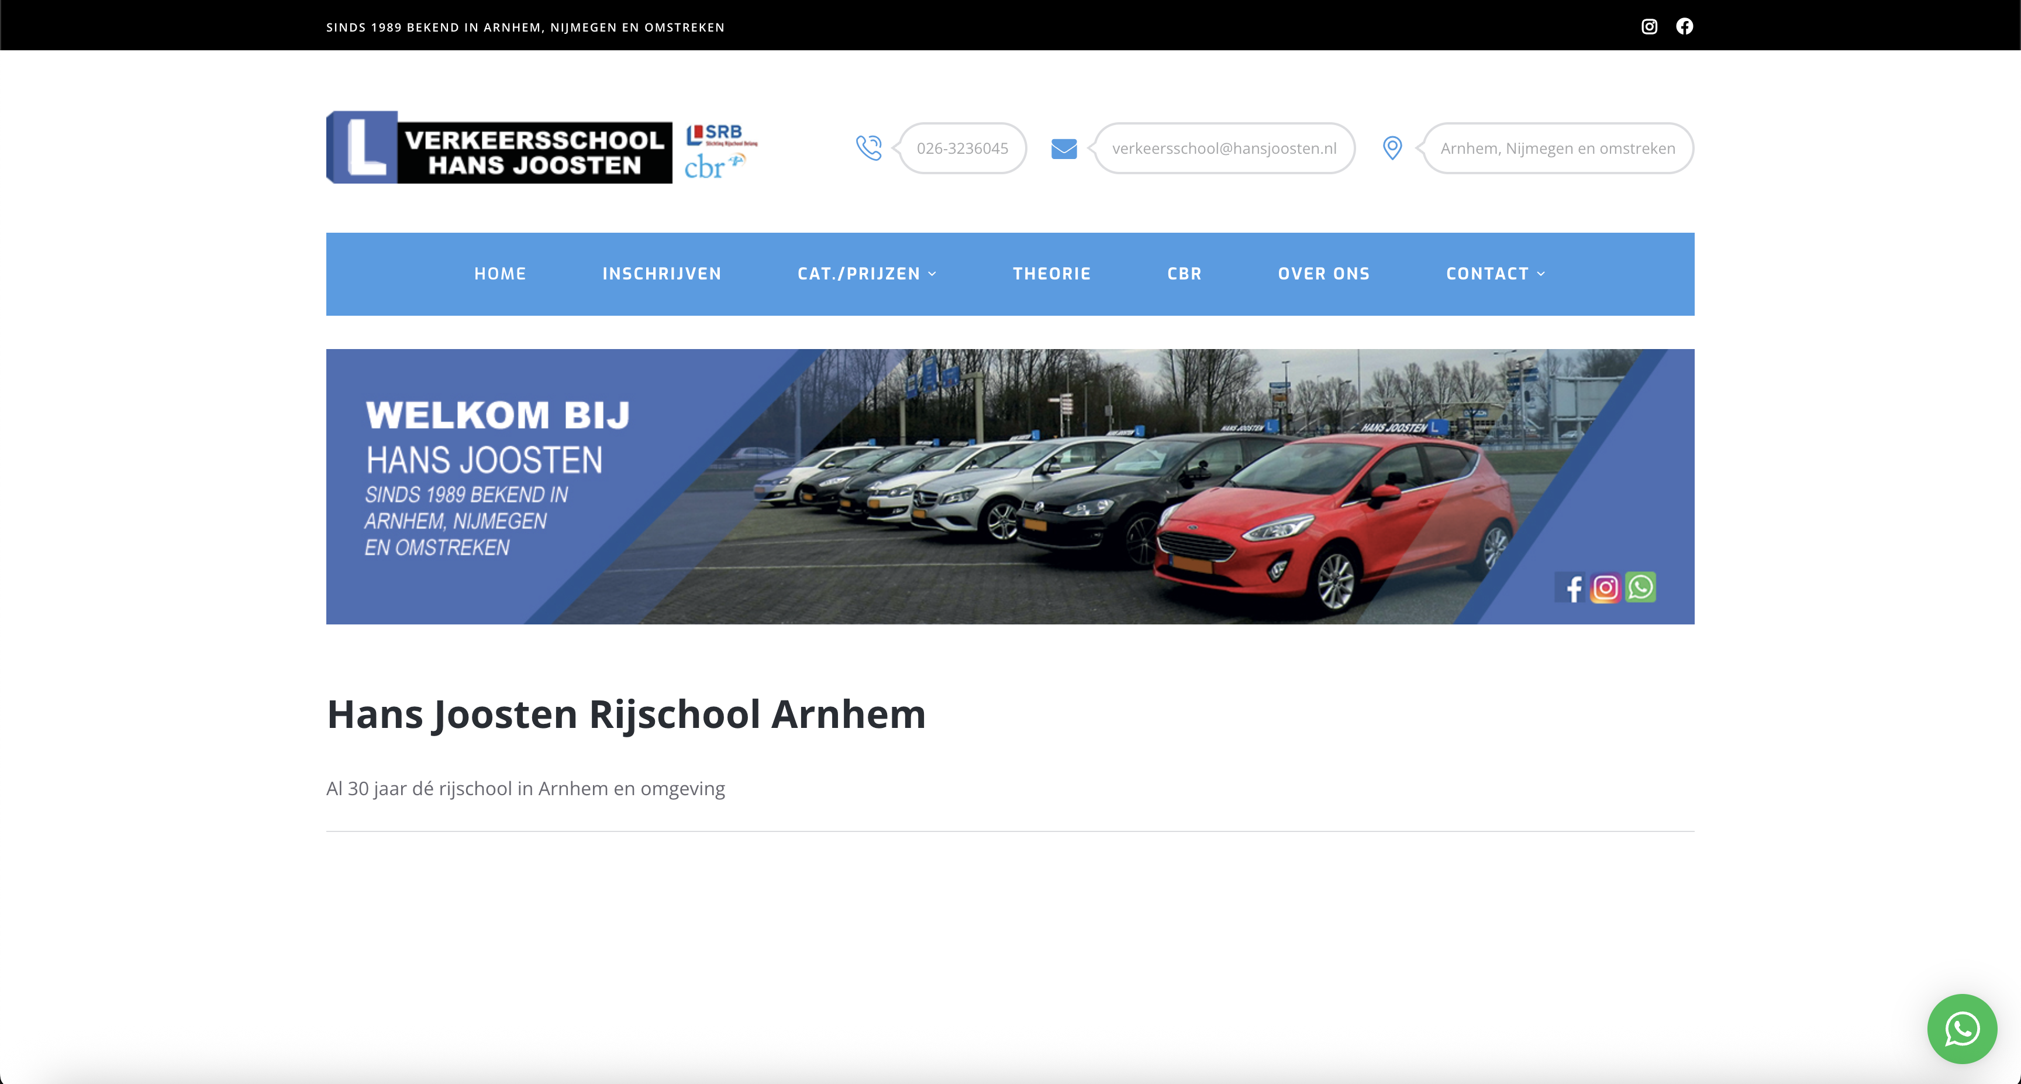Open the Cat./Prijzen menu item
Screen dimensions: 2021x1084
[858, 274]
